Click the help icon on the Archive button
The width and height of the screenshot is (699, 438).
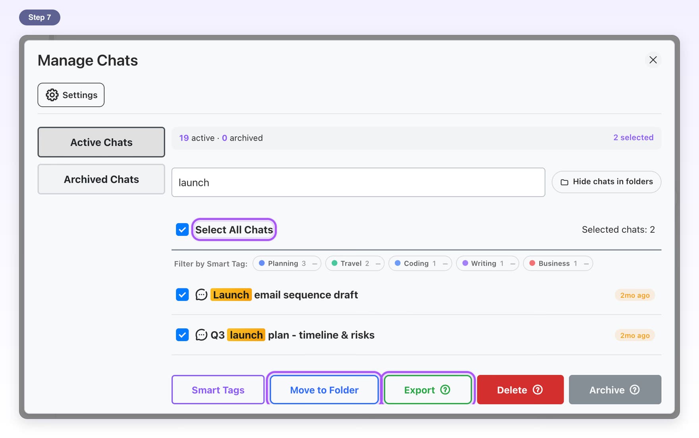point(635,390)
